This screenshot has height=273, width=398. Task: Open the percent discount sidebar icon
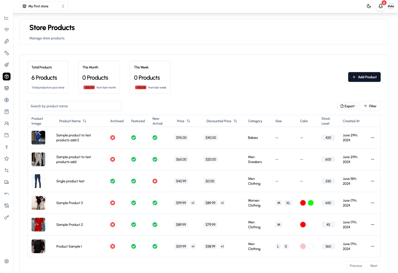coord(7,170)
